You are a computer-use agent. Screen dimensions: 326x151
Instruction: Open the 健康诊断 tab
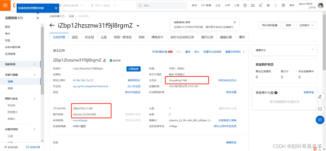(x=226, y=37)
